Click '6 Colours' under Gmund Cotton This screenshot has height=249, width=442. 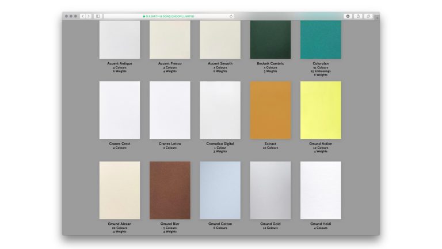tap(220, 228)
